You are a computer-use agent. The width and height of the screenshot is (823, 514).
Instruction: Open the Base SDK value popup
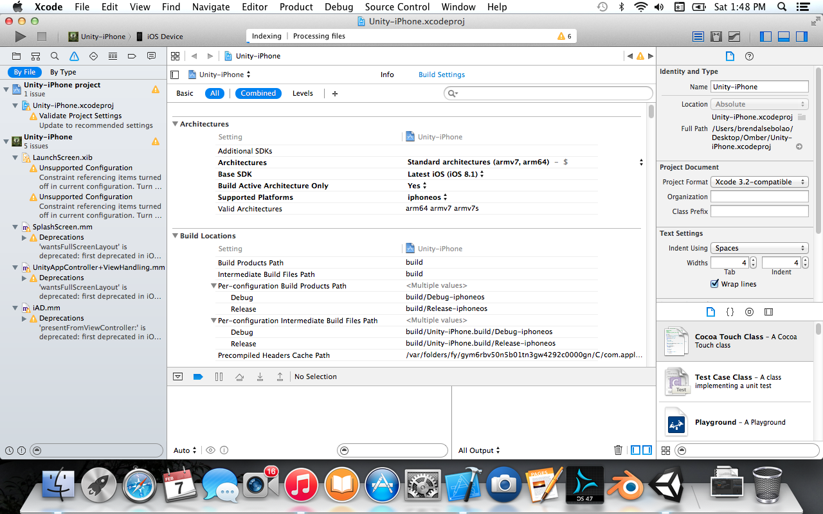[x=446, y=174]
